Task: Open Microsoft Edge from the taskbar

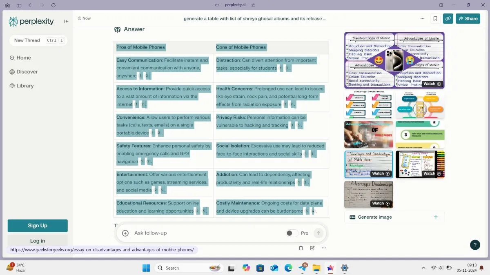Action: [x=288, y=268]
